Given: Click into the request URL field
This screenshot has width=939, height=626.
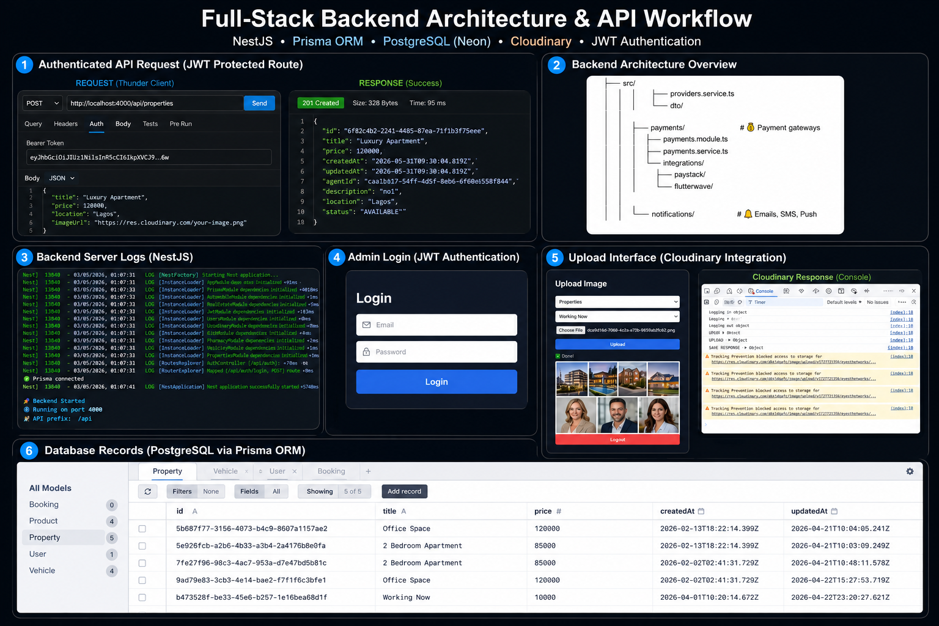Looking at the screenshot, I should coord(154,103).
